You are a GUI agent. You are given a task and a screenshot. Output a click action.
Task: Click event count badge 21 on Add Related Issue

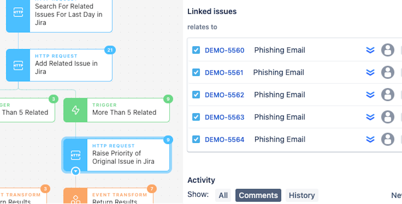click(x=110, y=50)
